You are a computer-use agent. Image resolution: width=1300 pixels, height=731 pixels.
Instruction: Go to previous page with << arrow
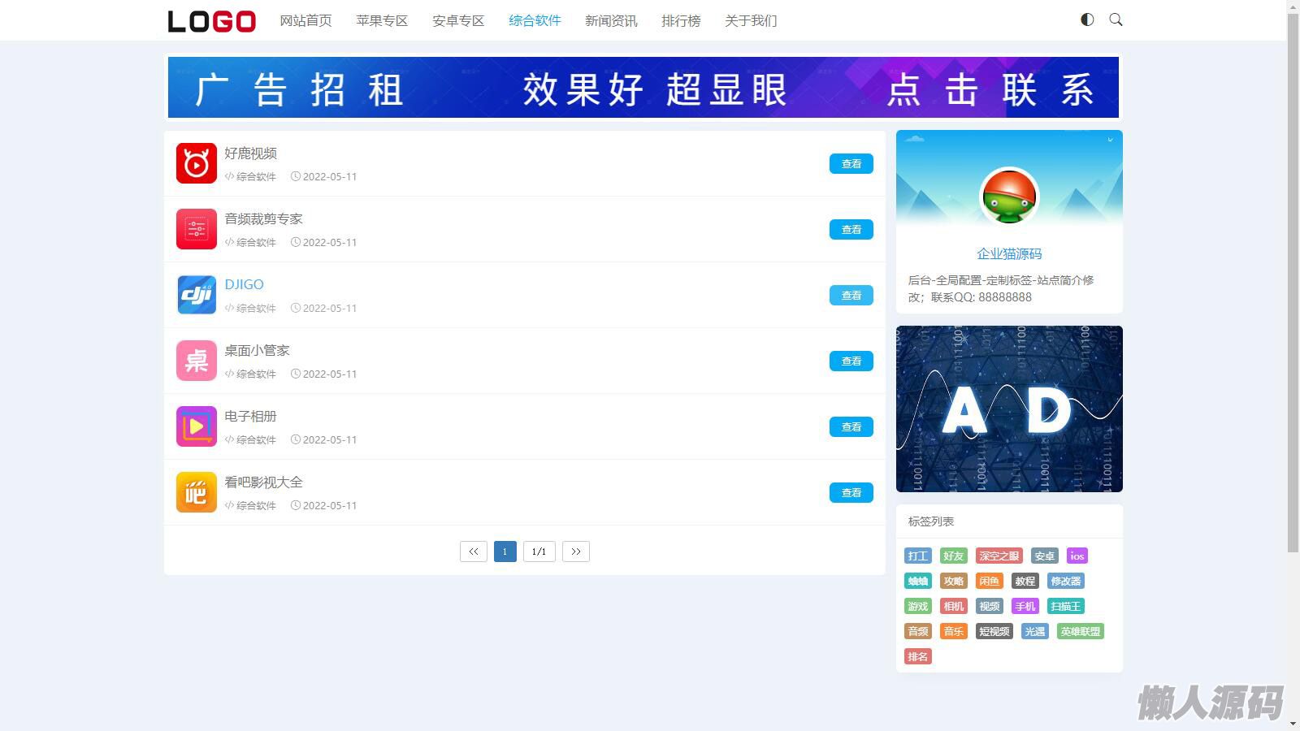(473, 551)
